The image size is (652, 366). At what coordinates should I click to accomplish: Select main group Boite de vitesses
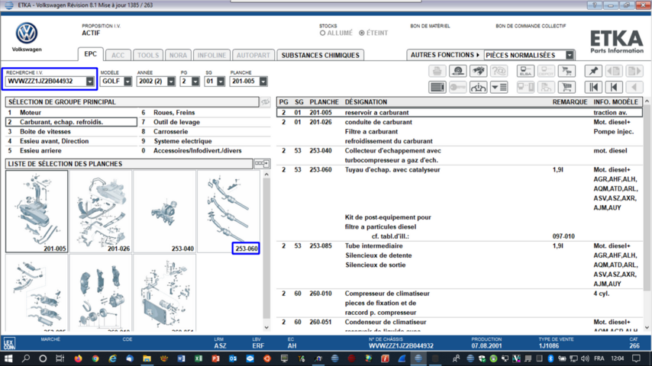click(71, 132)
